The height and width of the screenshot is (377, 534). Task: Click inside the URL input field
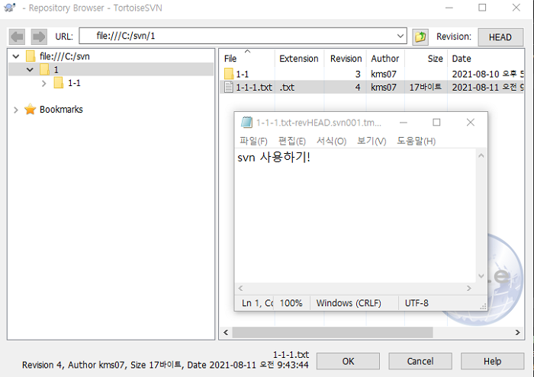tap(244, 37)
